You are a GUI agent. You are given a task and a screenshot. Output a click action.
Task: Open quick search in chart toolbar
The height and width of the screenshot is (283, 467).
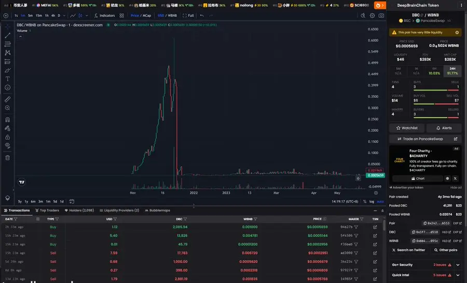[x=363, y=16]
